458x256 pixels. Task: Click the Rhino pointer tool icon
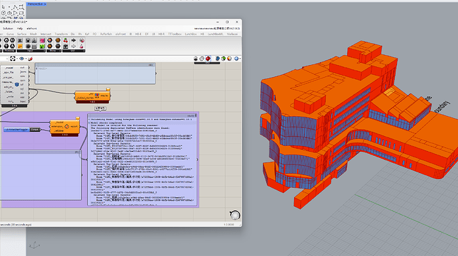(x=3, y=7)
